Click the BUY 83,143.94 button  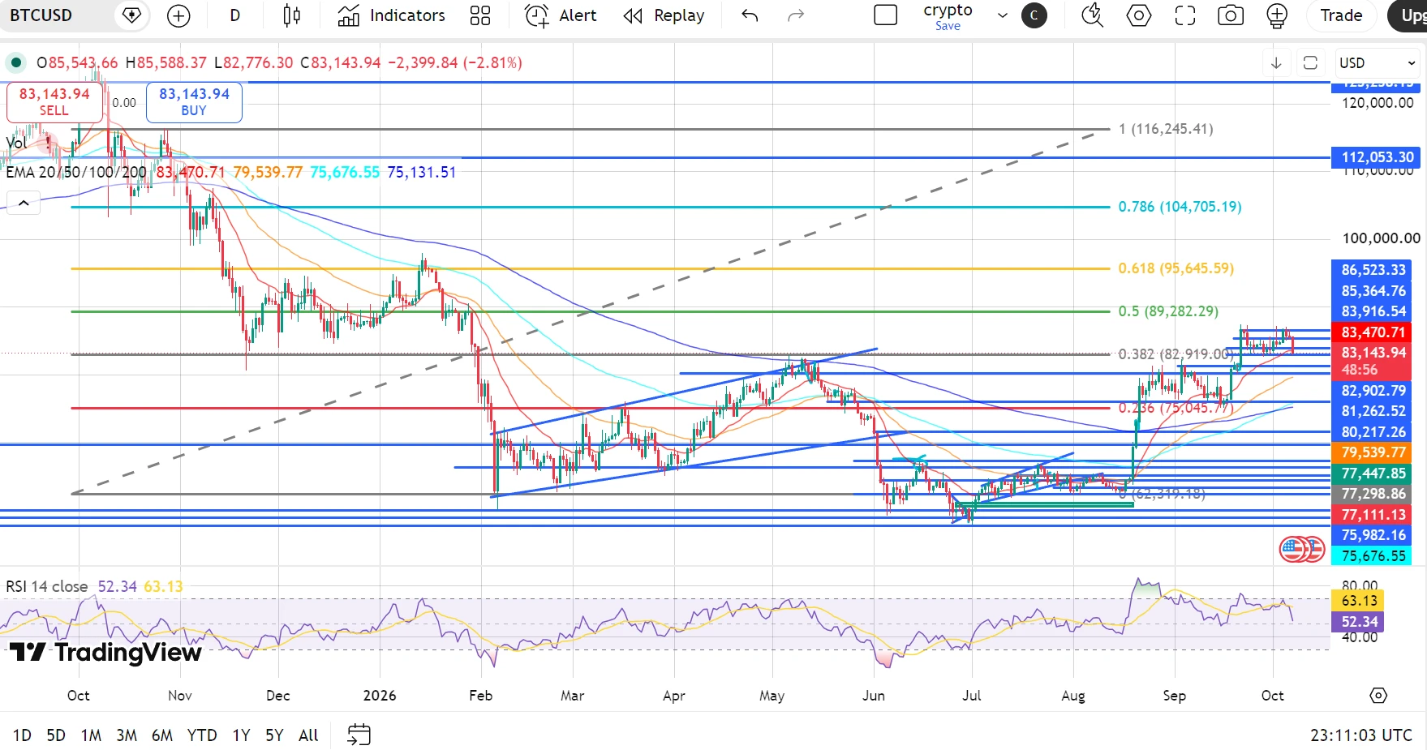194,102
